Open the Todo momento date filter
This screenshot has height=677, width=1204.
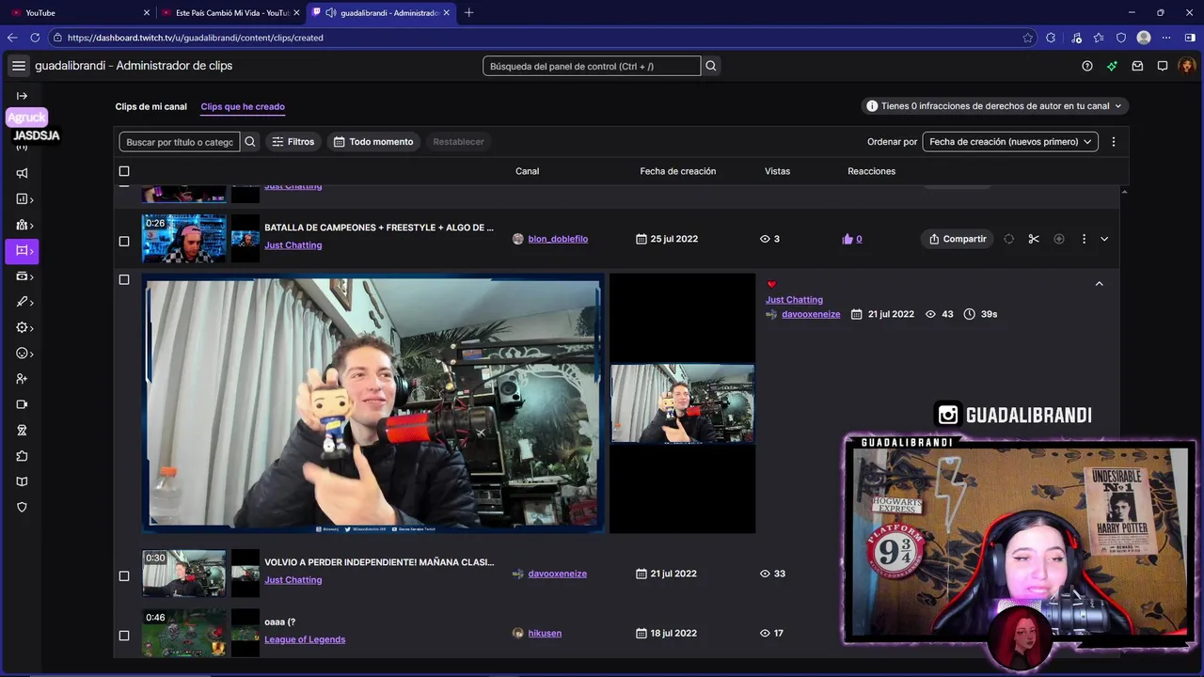(373, 142)
